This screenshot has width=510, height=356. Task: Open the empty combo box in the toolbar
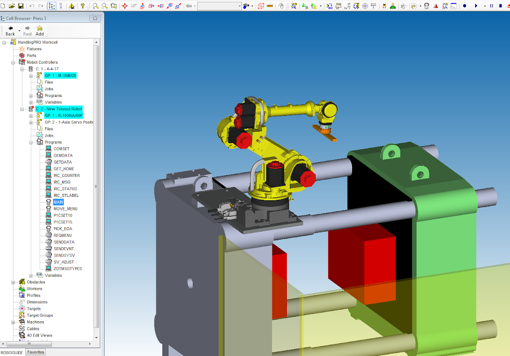tap(220, 6)
